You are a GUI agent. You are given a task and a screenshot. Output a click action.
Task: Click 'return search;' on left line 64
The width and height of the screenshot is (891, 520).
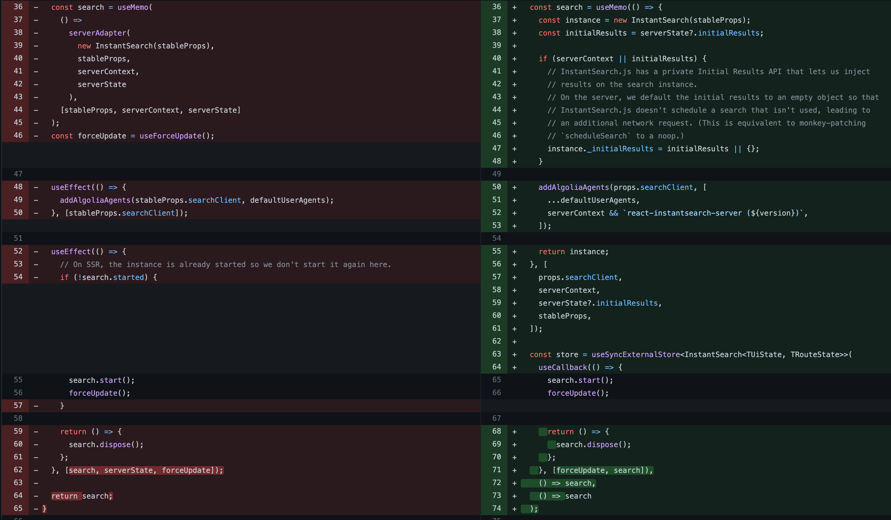click(82, 496)
